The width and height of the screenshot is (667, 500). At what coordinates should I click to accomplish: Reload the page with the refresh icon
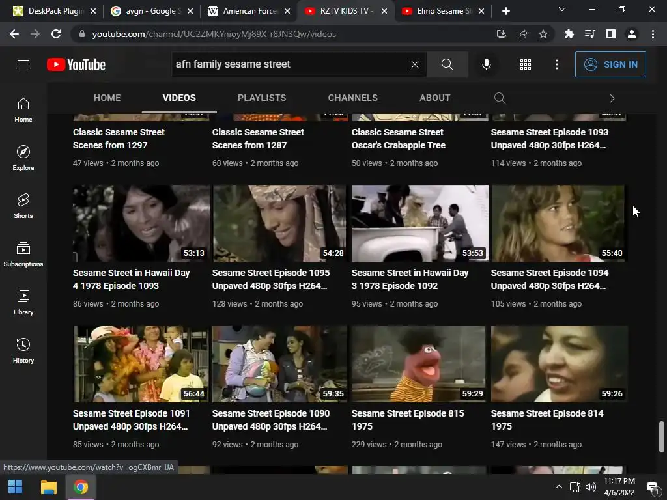tap(56, 34)
